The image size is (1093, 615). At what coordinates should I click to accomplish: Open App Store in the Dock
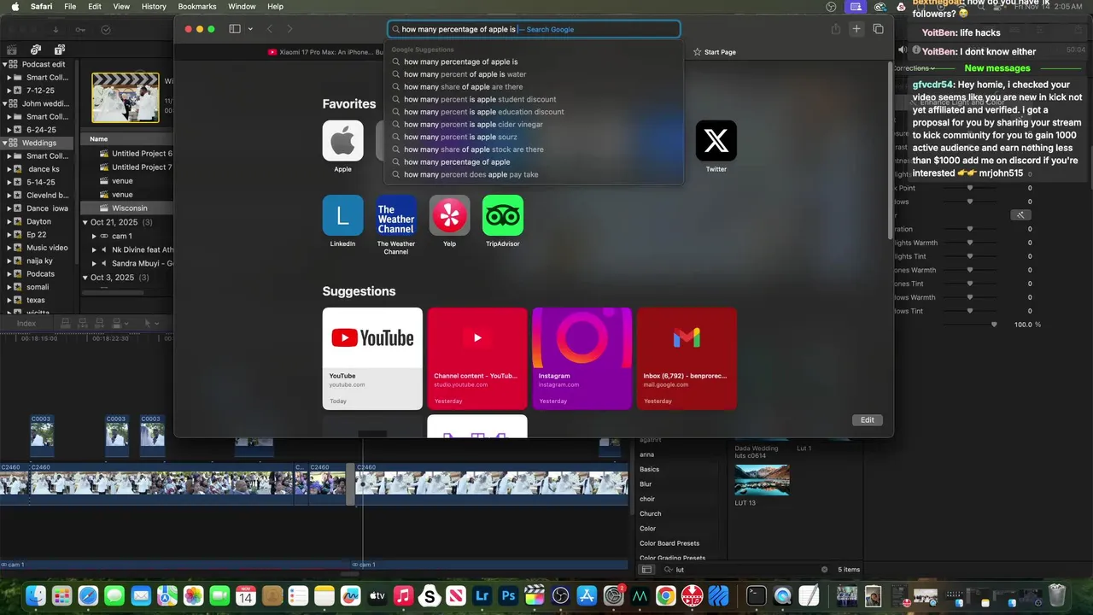pyautogui.click(x=587, y=595)
